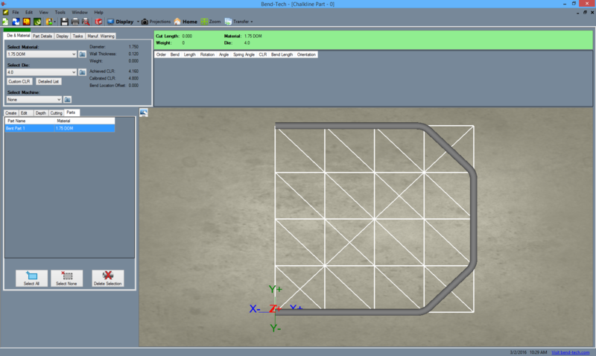
Task: Expand the Select Material dropdown
Action: tap(74, 54)
